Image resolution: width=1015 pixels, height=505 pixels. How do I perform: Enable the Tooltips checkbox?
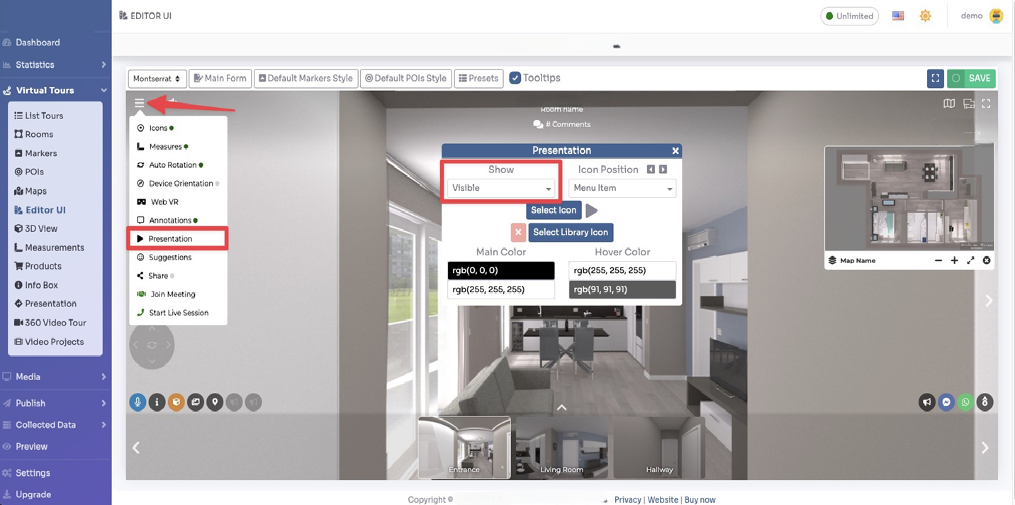pyautogui.click(x=515, y=78)
